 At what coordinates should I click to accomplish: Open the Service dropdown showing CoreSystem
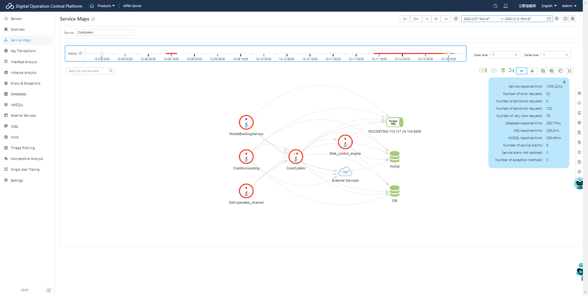click(x=105, y=32)
